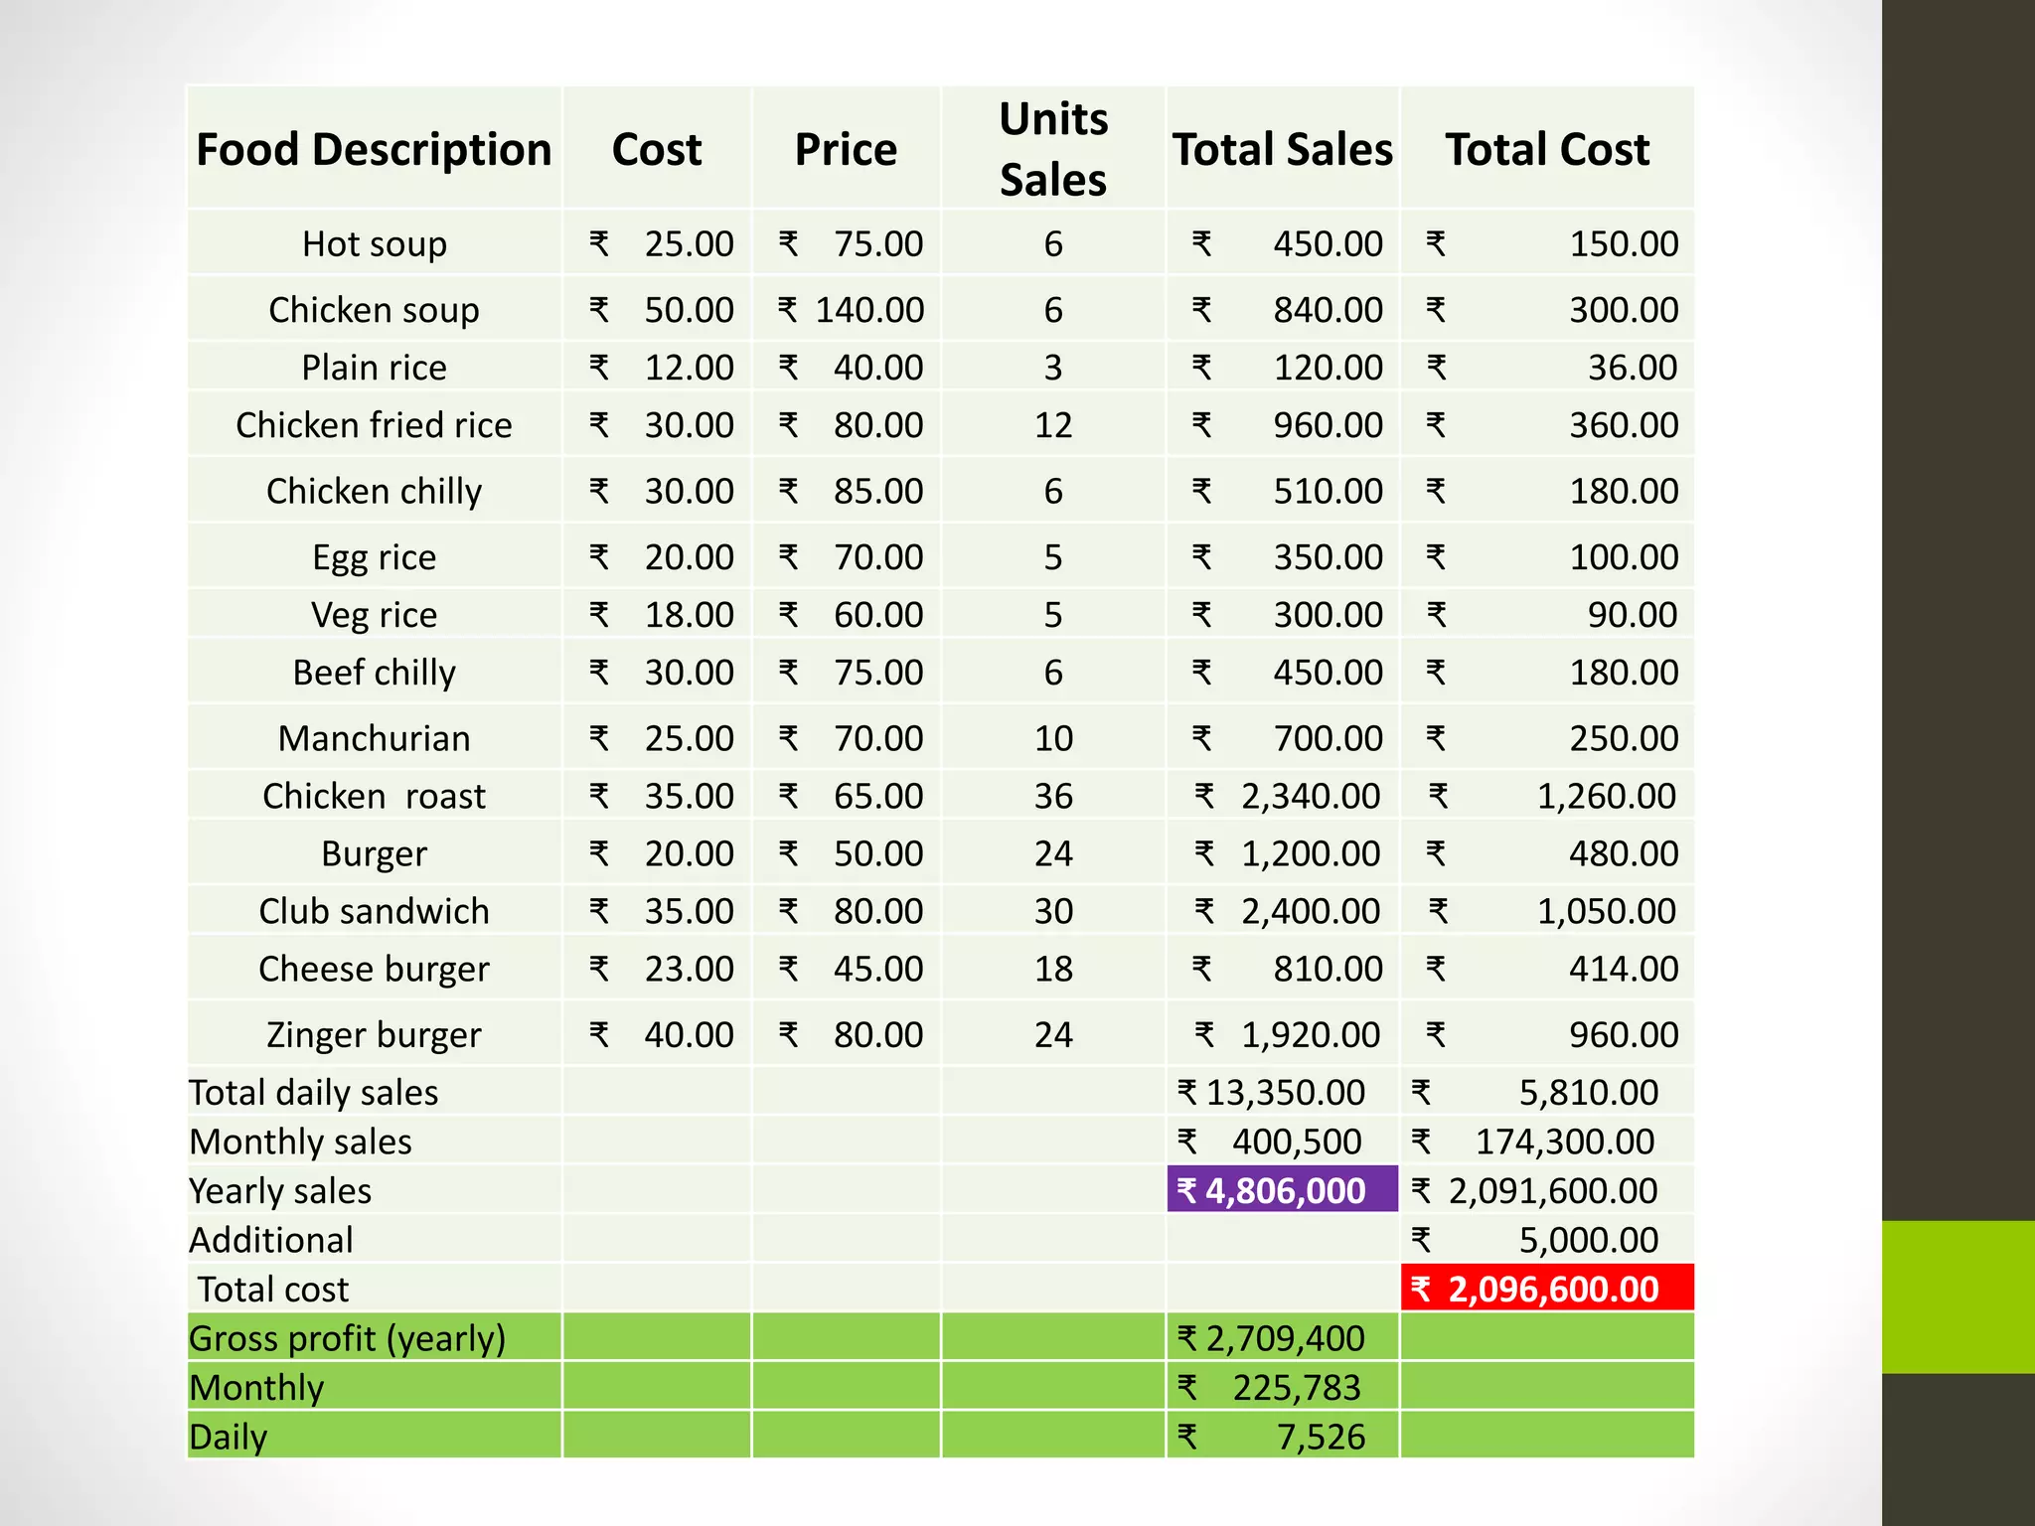Click the 'Club sandwich' cell
Screen dimensions: 2035x1526
pos(375,911)
